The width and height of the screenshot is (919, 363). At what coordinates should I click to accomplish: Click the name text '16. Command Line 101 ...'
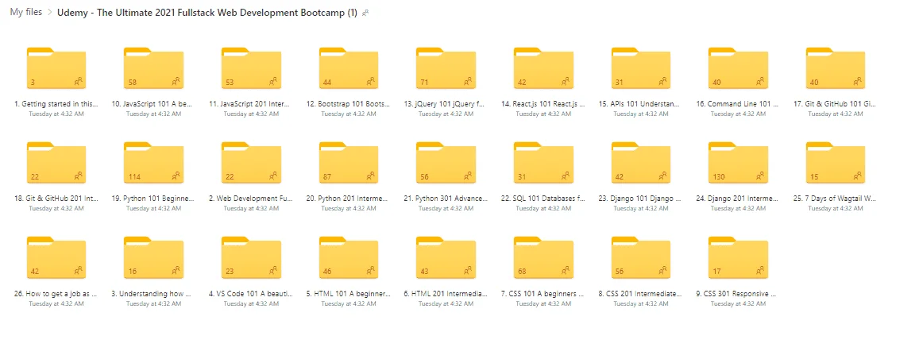click(x=738, y=104)
